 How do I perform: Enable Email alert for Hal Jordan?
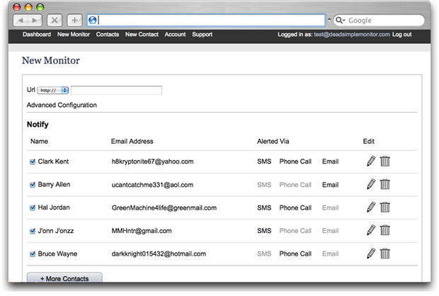coord(331,207)
